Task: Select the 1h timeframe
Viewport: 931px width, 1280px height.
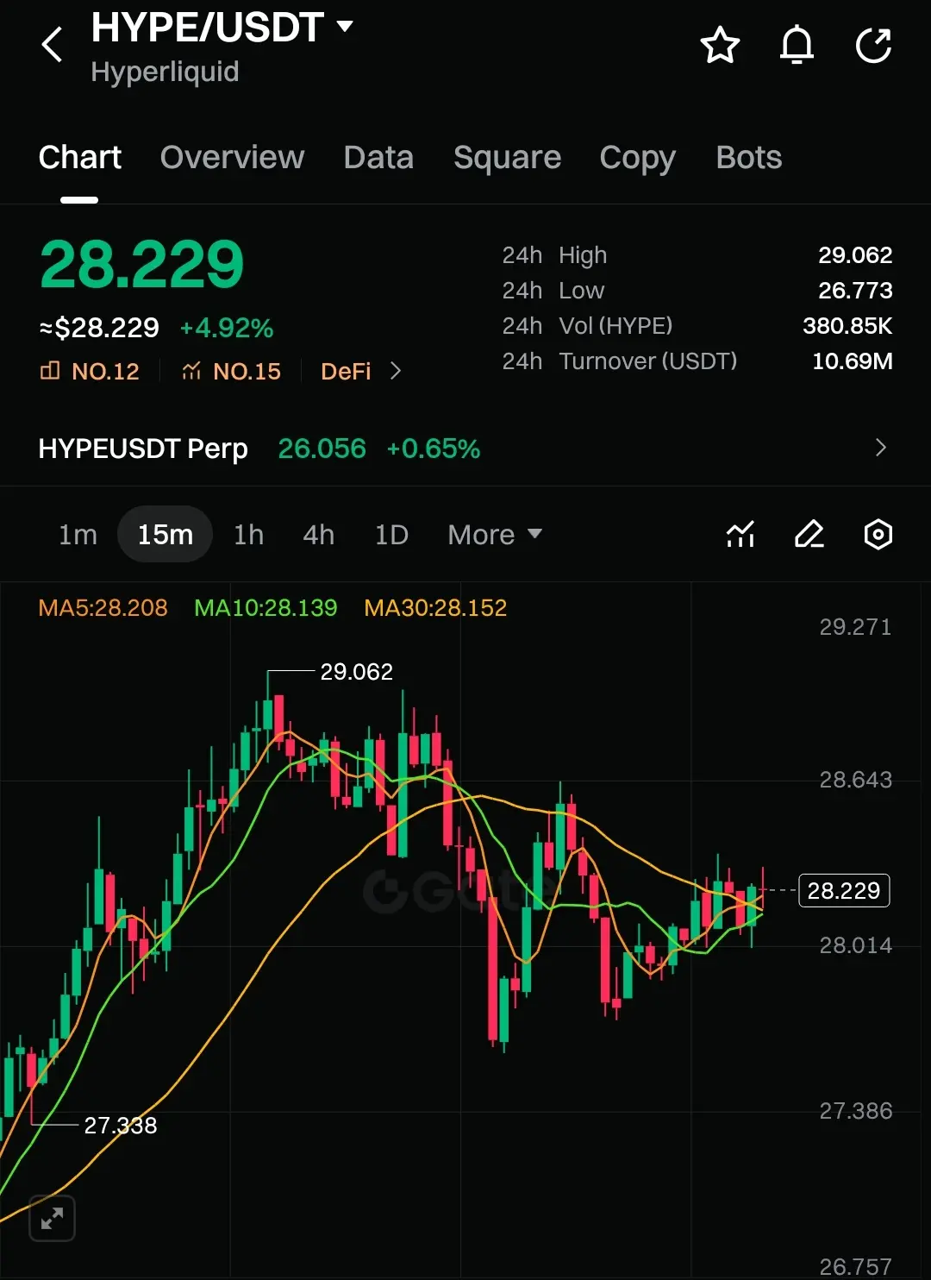Action: click(x=249, y=535)
